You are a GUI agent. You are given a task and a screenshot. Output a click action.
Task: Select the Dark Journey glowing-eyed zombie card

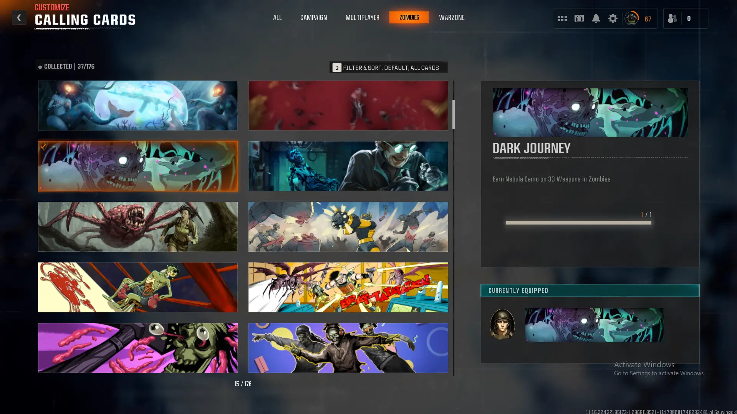pyautogui.click(x=138, y=166)
